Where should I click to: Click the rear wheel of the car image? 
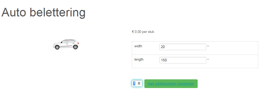[75, 47]
